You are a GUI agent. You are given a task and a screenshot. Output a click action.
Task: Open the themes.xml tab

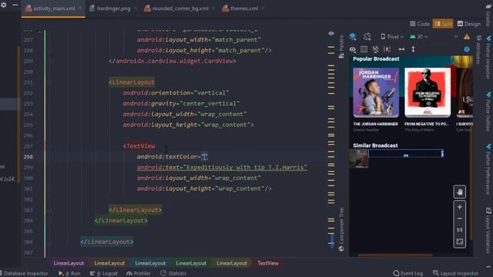pyautogui.click(x=244, y=8)
